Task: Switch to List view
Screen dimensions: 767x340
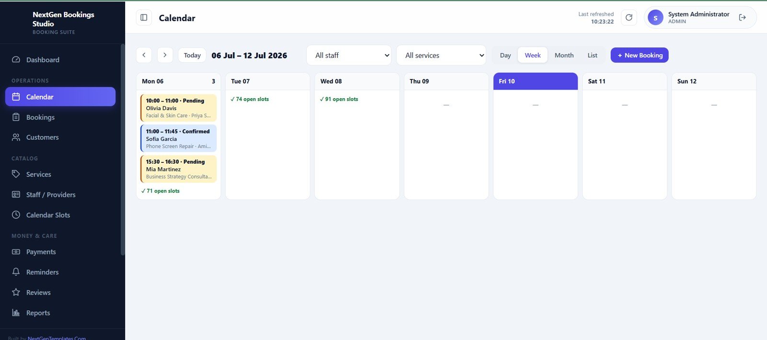Action: click(x=593, y=55)
